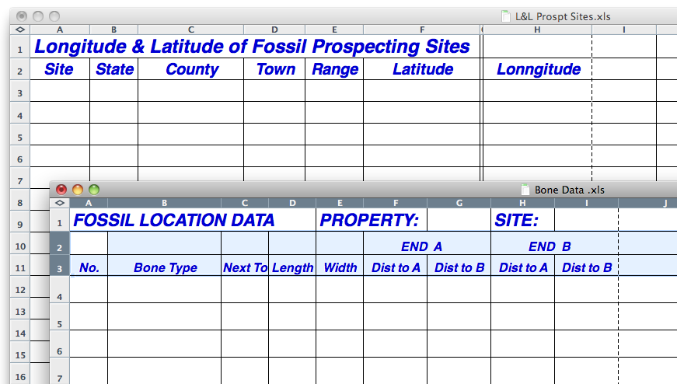Click the 'PROPERTY:' label cell
The image size is (677, 384).
click(x=370, y=220)
